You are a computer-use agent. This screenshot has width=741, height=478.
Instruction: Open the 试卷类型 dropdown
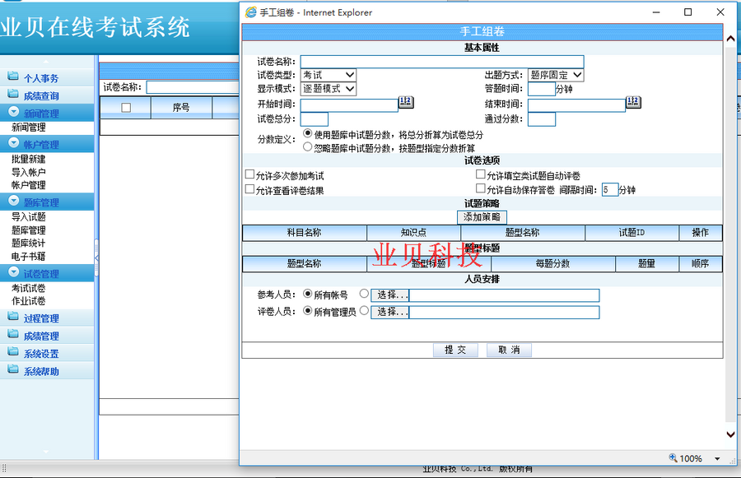point(329,75)
